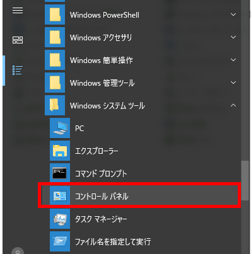Collapse Windows システム ツール chevron
This screenshot has height=254, width=251.
click(x=233, y=105)
